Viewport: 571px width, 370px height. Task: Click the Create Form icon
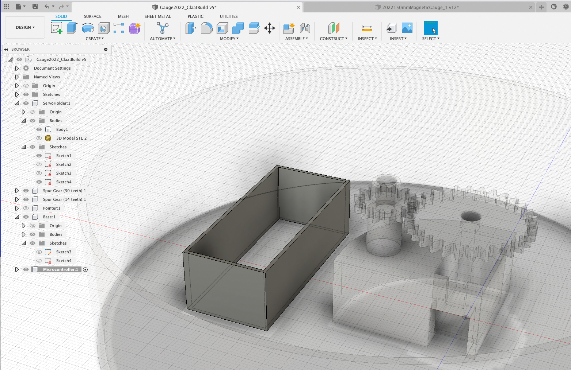(x=135, y=28)
